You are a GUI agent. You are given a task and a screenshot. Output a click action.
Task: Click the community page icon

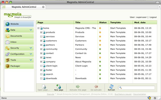pyautogui.click(x=44, y=49)
